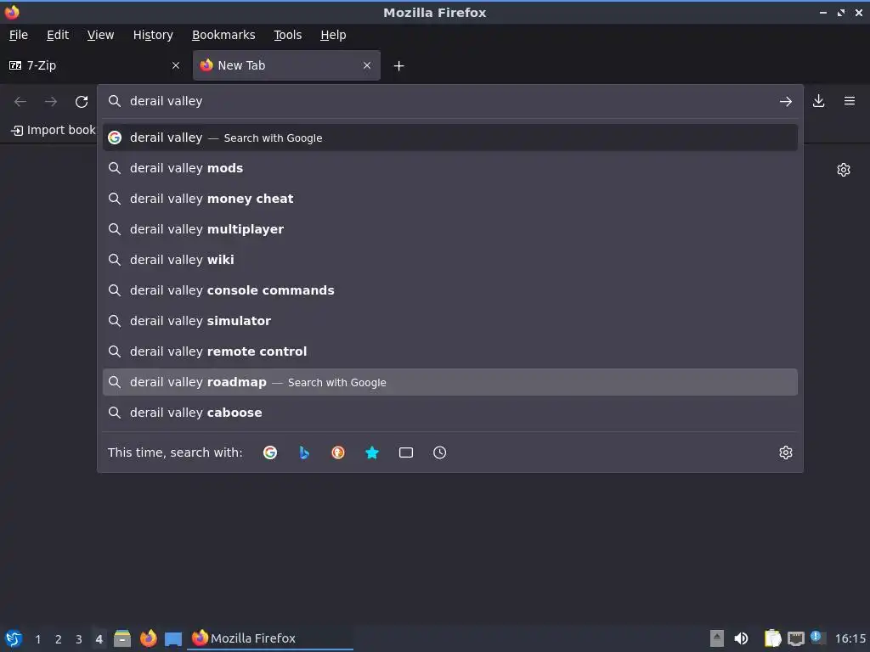
Task: Open network status tray icon
Action: tap(795, 638)
